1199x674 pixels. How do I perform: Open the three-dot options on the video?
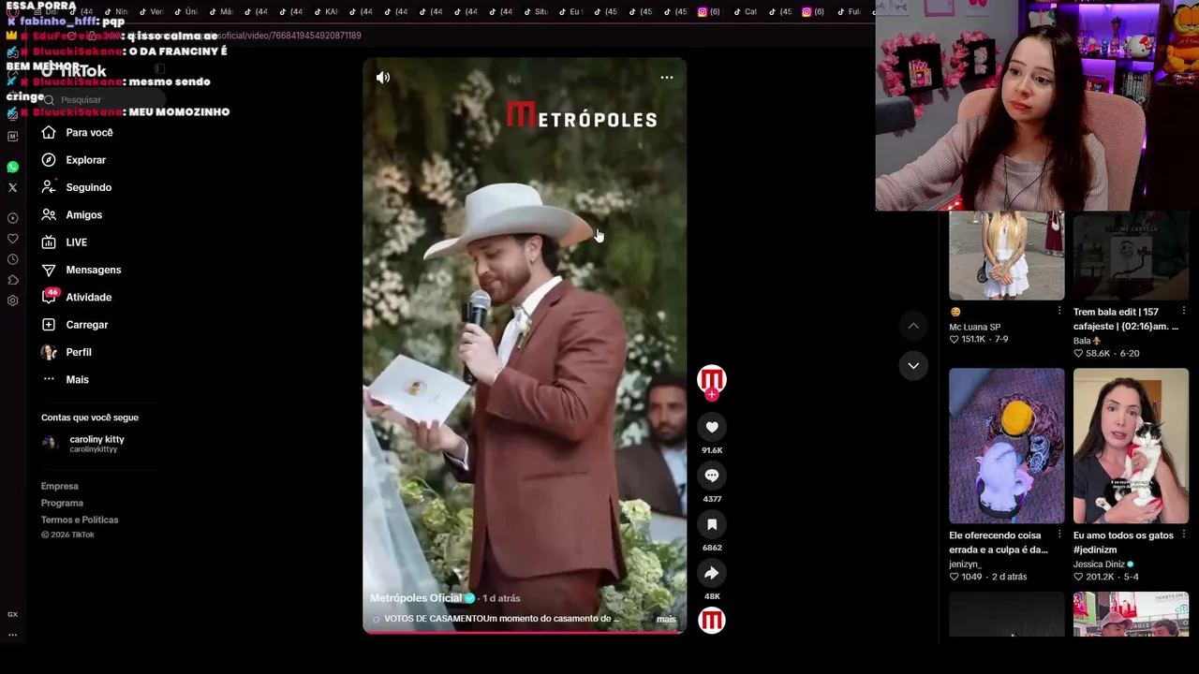(x=667, y=78)
